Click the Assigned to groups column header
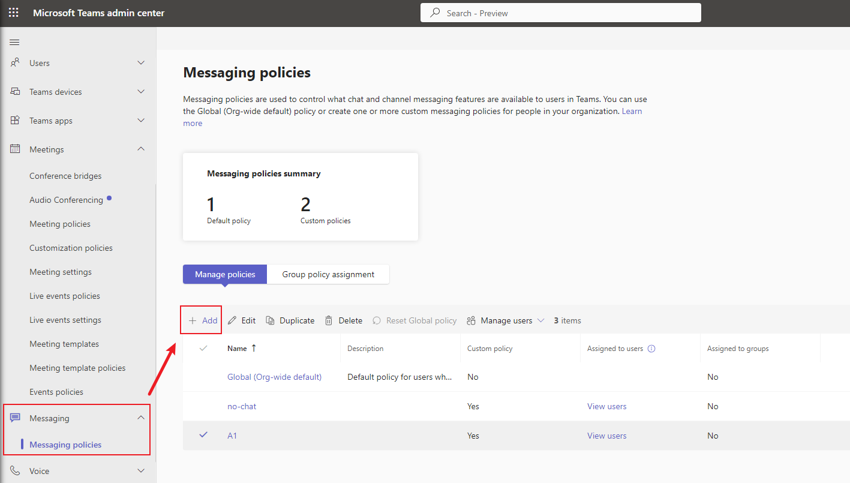This screenshot has height=483, width=850. point(738,348)
